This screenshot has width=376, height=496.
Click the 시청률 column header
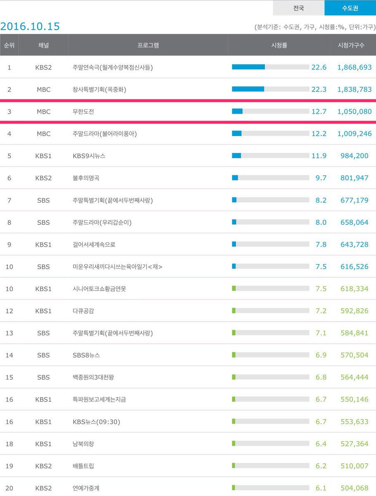coord(278,45)
